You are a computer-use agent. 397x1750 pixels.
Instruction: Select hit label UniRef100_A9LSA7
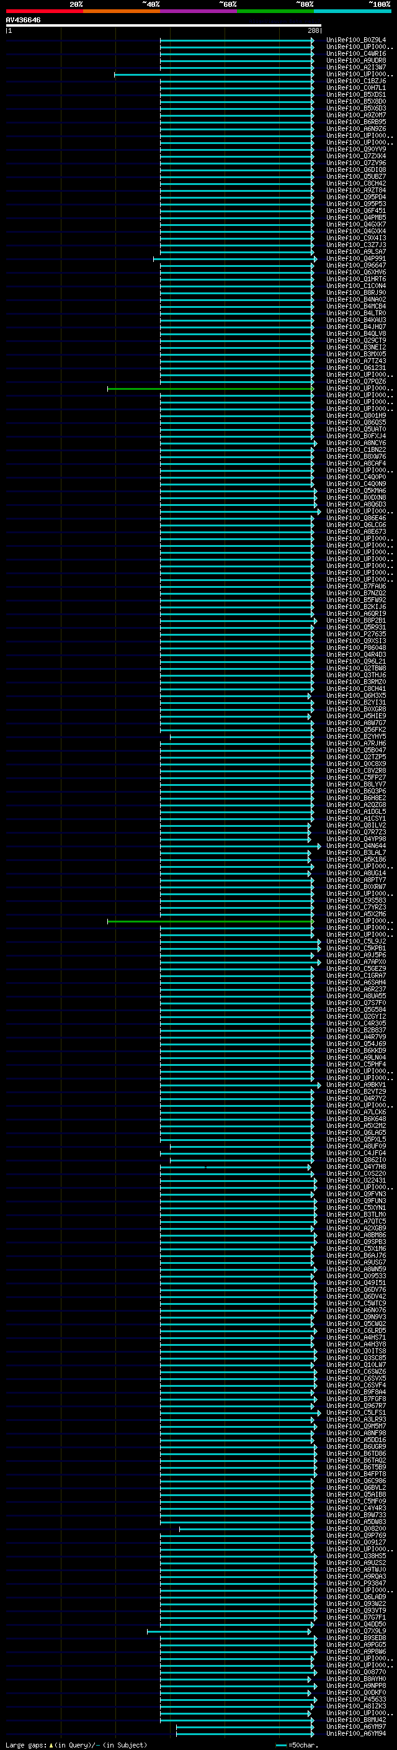356,251
